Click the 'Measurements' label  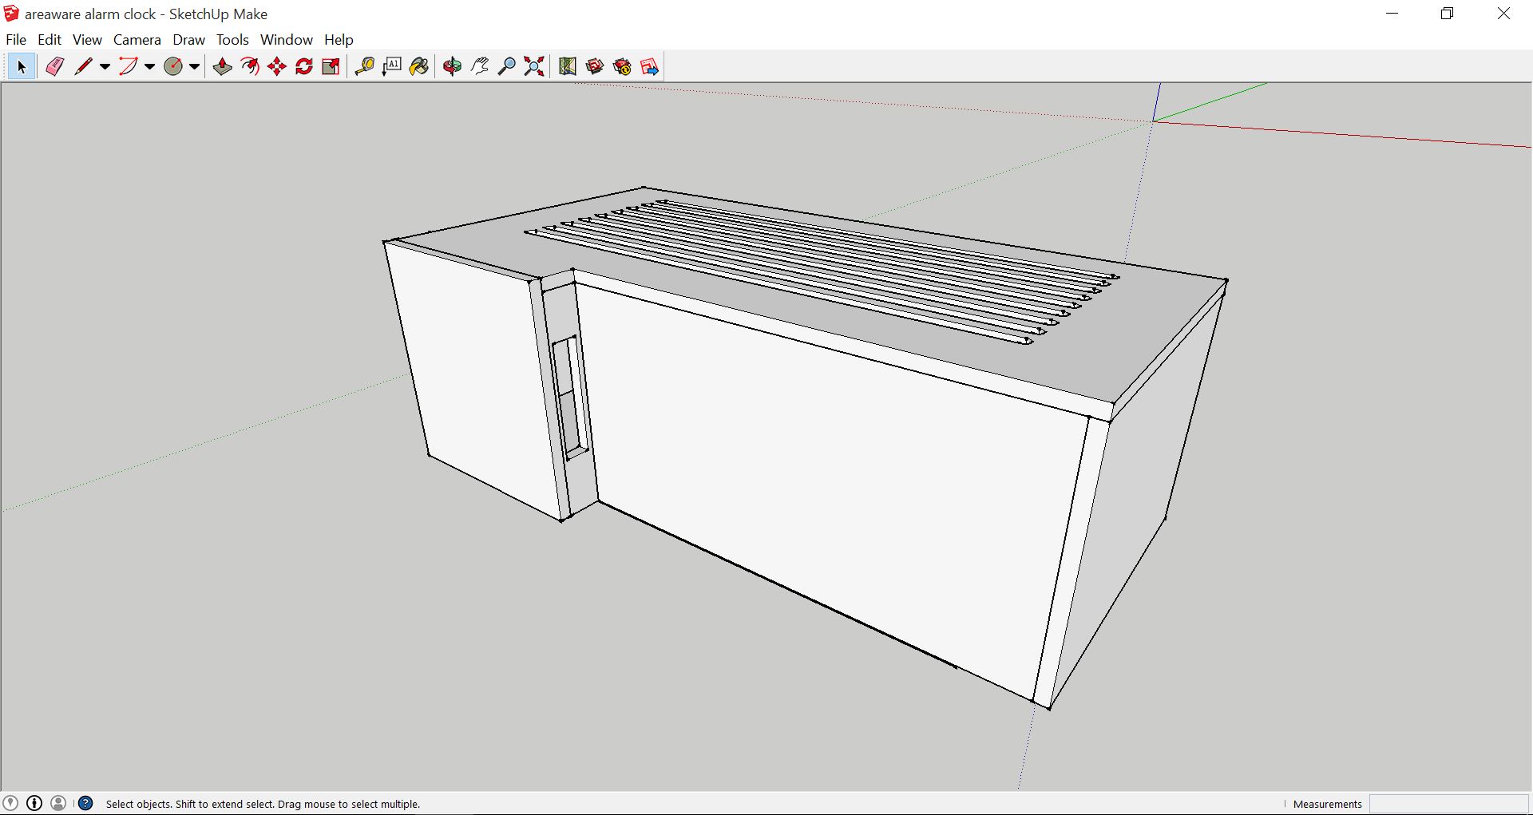(x=1328, y=804)
